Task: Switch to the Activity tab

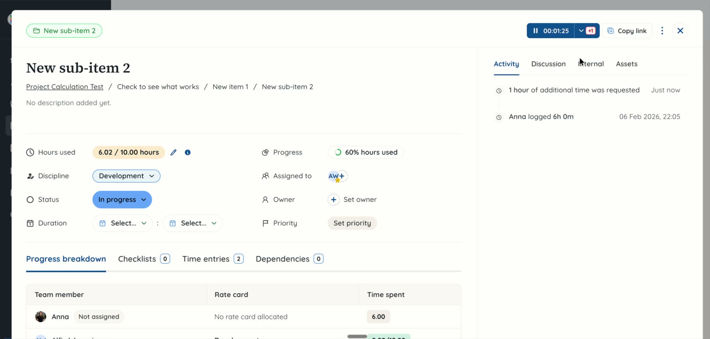Action: pos(506,64)
